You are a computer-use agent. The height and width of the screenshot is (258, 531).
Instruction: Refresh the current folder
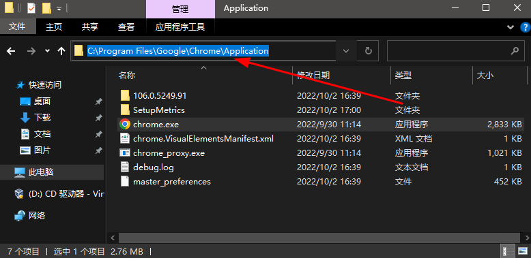[368, 51]
